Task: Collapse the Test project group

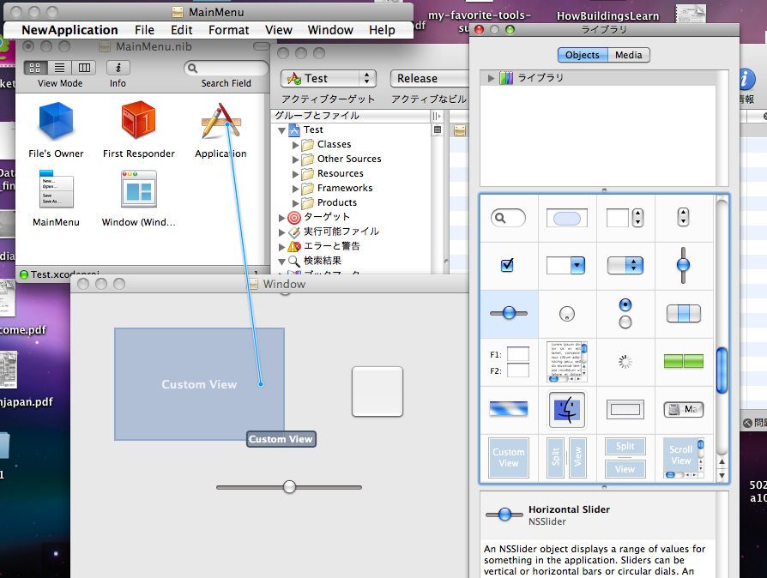Action: 281,130
